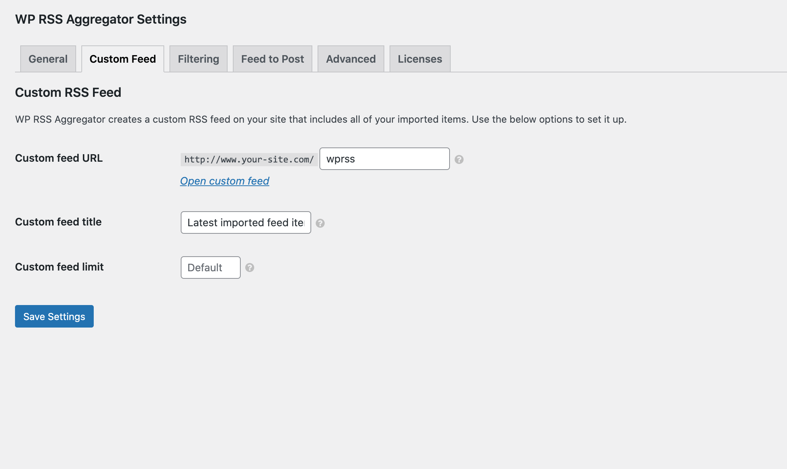Viewport: 787px width, 469px height.
Task: Click the Default feed limit field
Action: (210, 268)
